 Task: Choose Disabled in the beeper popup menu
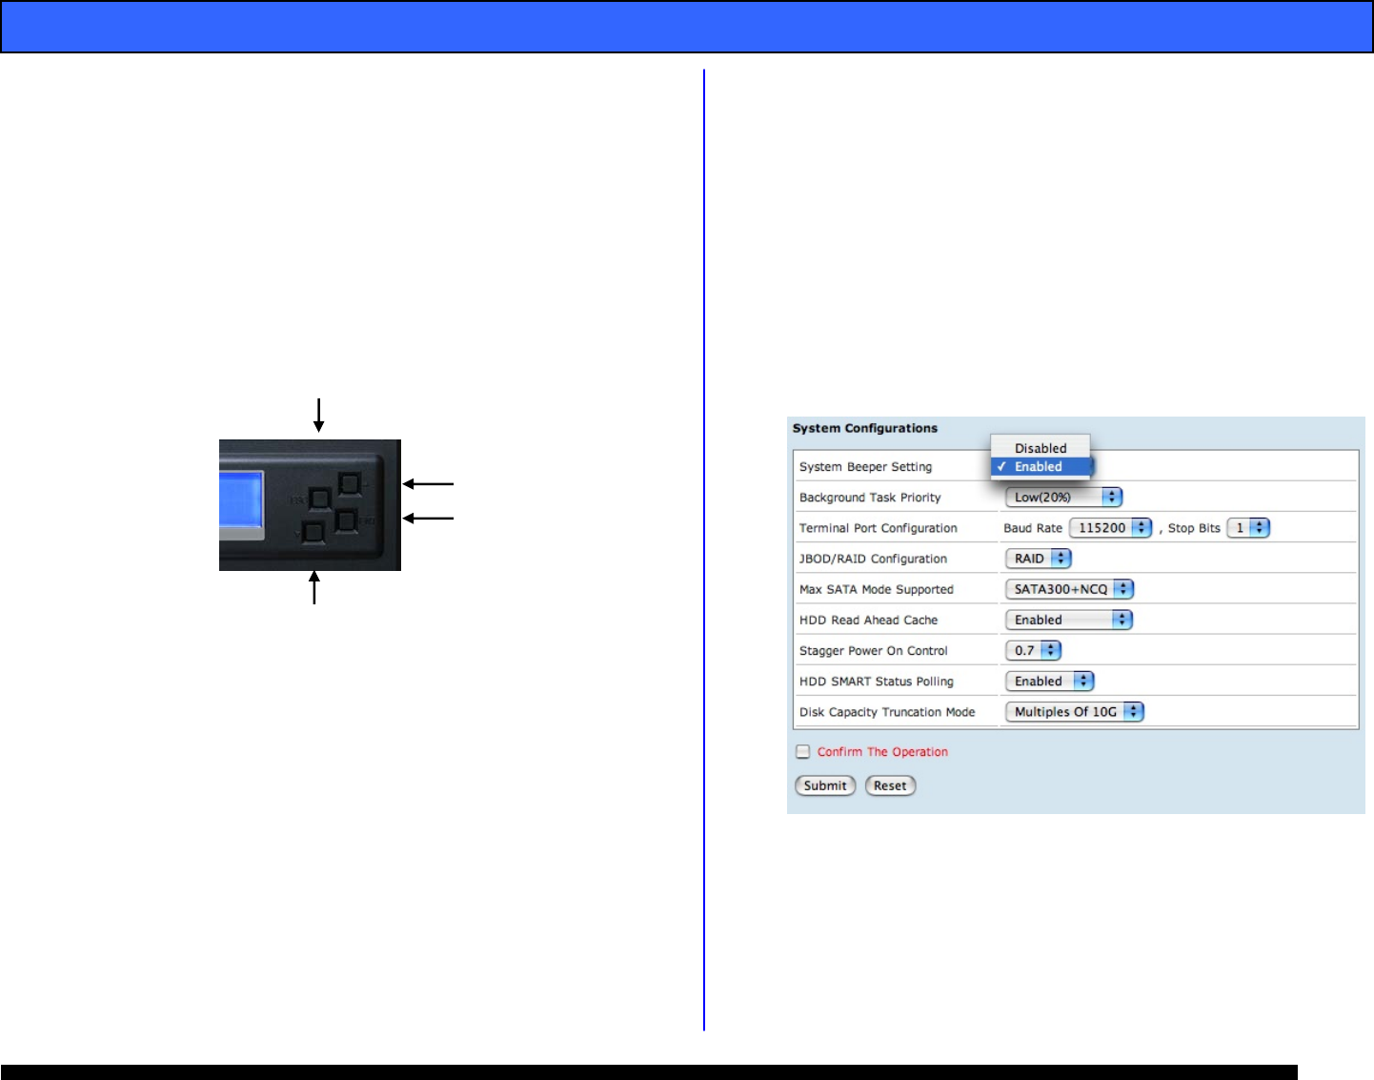pos(1041,448)
